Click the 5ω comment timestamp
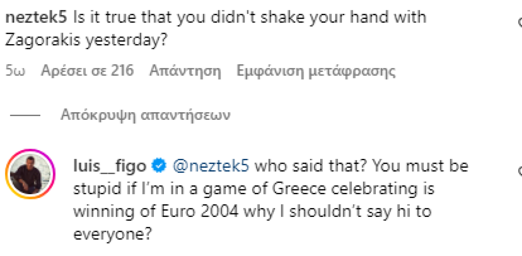The height and width of the screenshot is (256, 522). click(15, 71)
